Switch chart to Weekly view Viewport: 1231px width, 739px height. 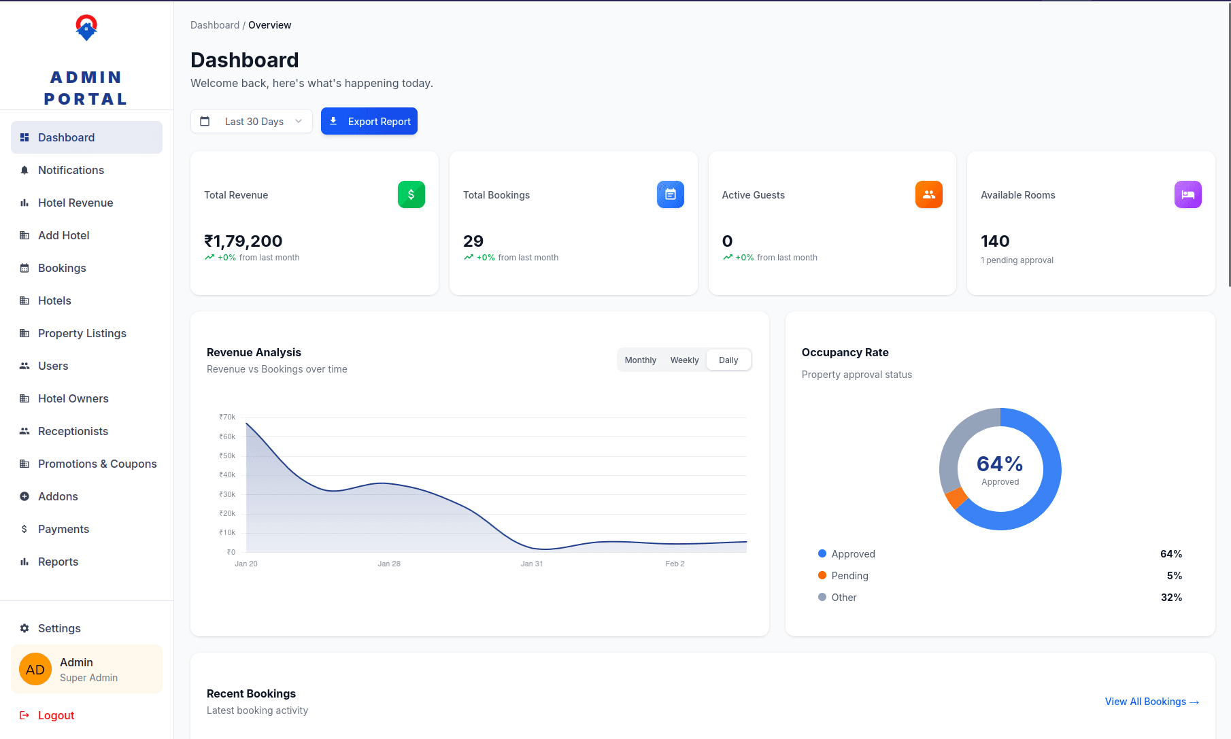pyautogui.click(x=684, y=360)
